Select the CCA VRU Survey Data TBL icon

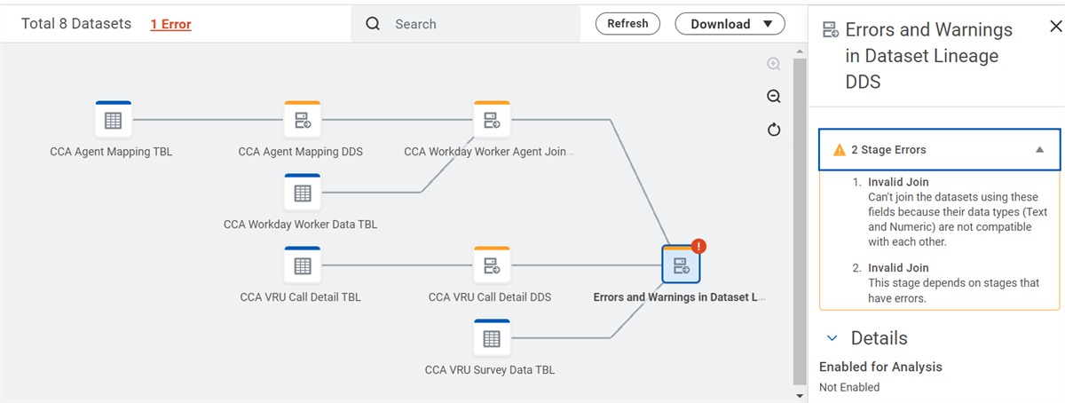tap(492, 338)
